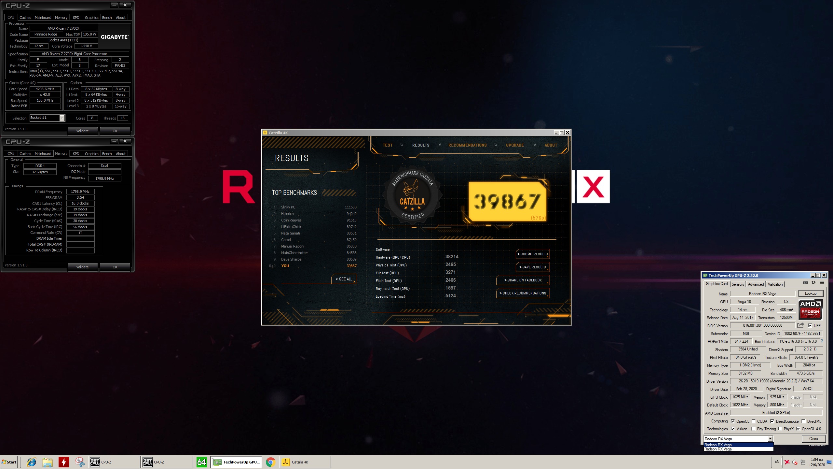Open Internet Explorer from taskbar
This screenshot has height=469, width=833.
pos(31,462)
